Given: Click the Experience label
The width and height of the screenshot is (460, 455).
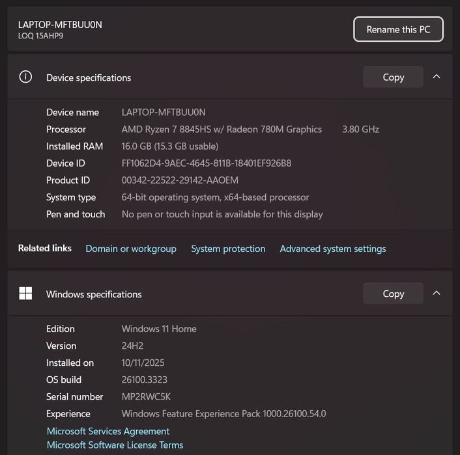Looking at the screenshot, I should pos(68,413).
